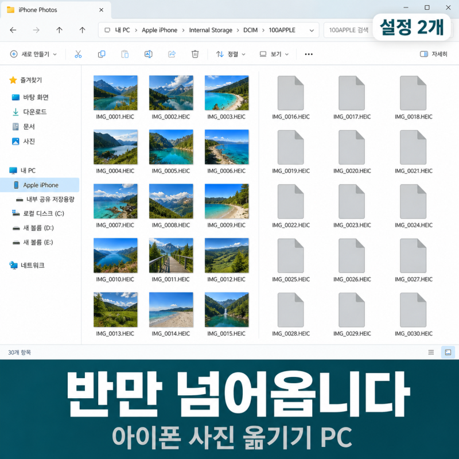Select file icon IMG_0030.HEIC
Image resolution: width=459 pixels, height=459 pixels.
point(413,310)
